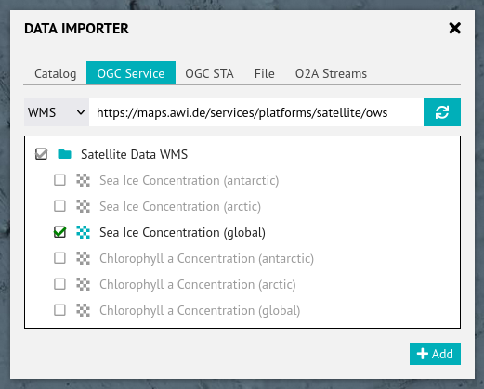
Task: Click the Add button
Action: click(435, 354)
